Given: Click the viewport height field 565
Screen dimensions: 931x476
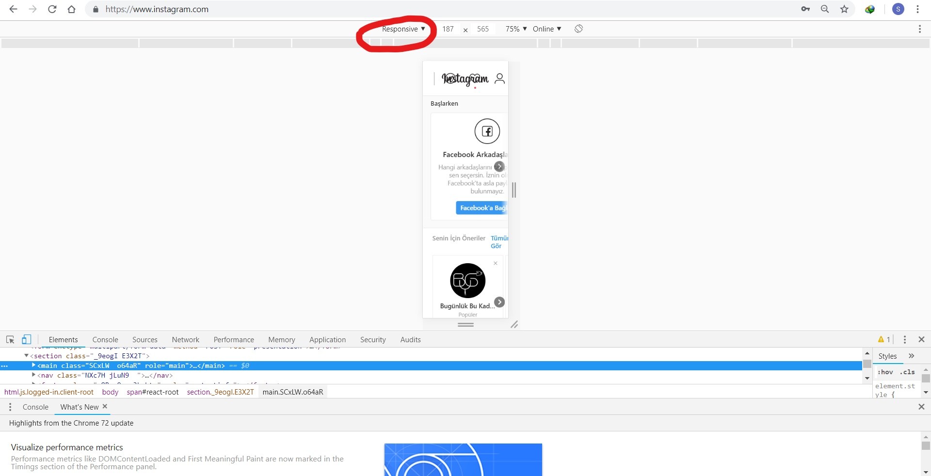Looking at the screenshot, I should pos(483,29).
